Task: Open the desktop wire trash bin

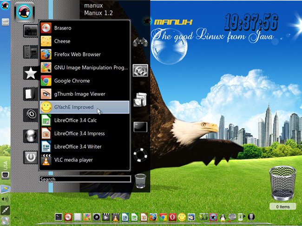Action: pyautogui.click(x=282, y=183)
